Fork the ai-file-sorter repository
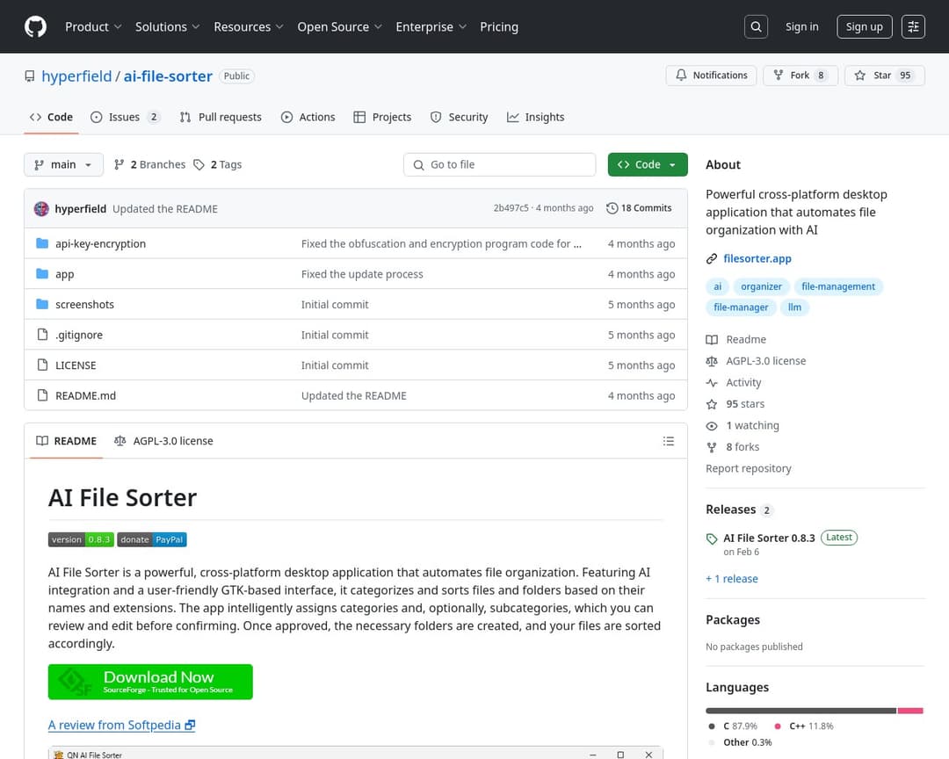 (x=800, y=75)
